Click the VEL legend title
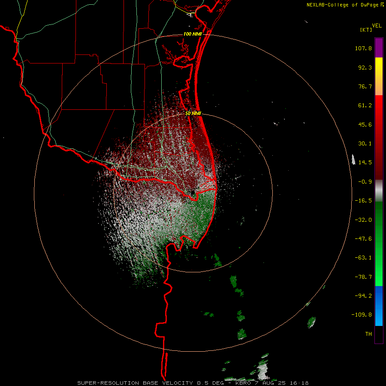The width and height of the screenshot is (386, 386). point(377,25)
